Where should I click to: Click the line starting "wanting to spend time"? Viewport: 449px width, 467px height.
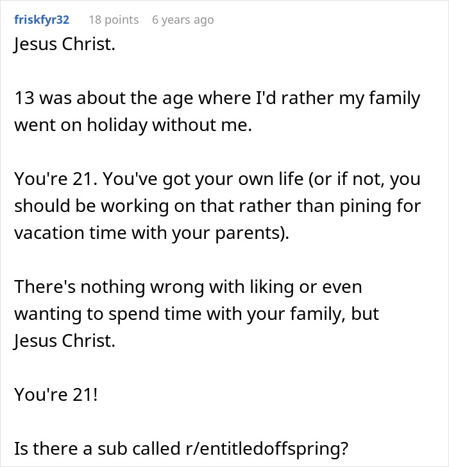(196, 313)
